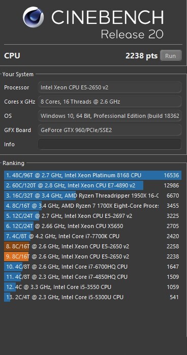Select the OS field showing Windows 10
The height and width of the screenshot is (355, 187).
pos(110,116)
